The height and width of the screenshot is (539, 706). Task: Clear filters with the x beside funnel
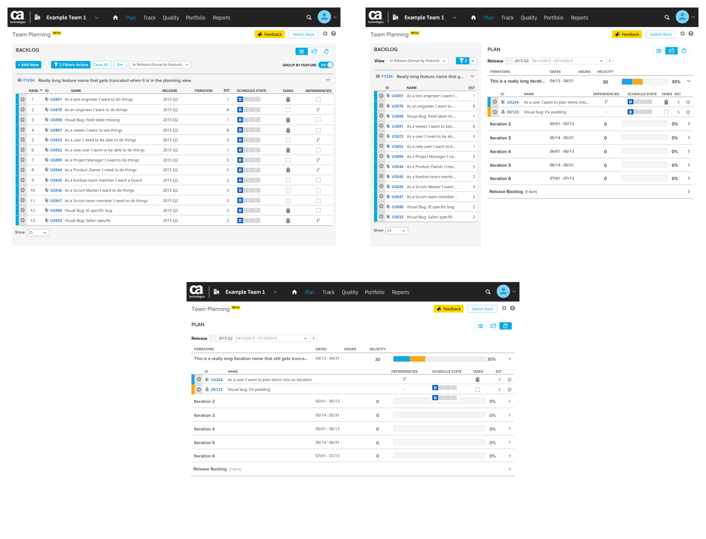click(473, 61)
